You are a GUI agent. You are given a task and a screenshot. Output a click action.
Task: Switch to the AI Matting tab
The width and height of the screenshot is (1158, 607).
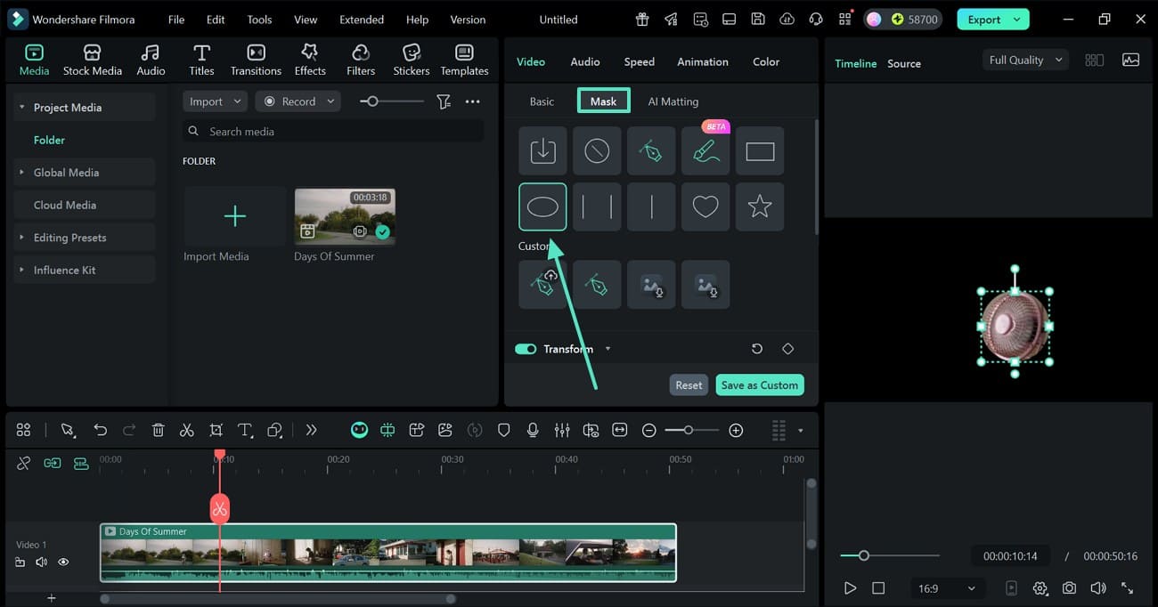(673, 101)
